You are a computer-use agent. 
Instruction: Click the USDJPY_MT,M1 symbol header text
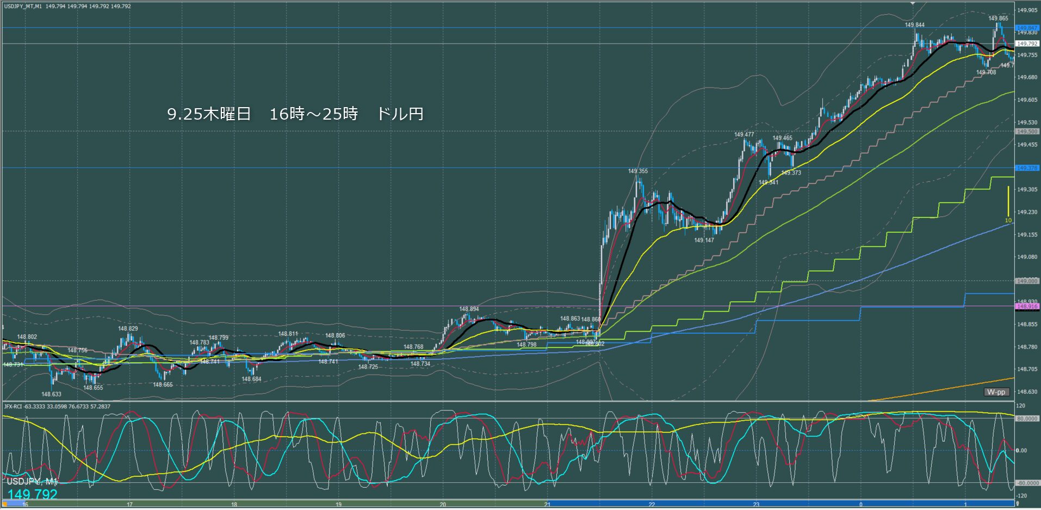click(23, 7)
